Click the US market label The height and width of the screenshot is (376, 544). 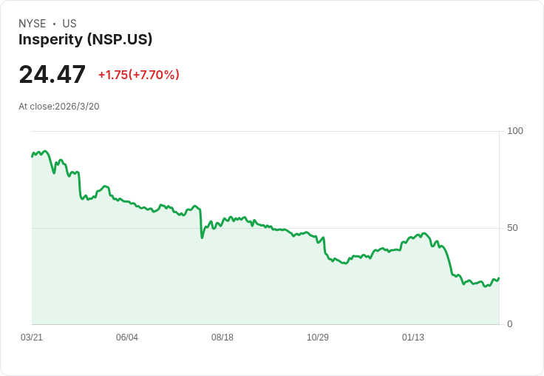(69, 24)
